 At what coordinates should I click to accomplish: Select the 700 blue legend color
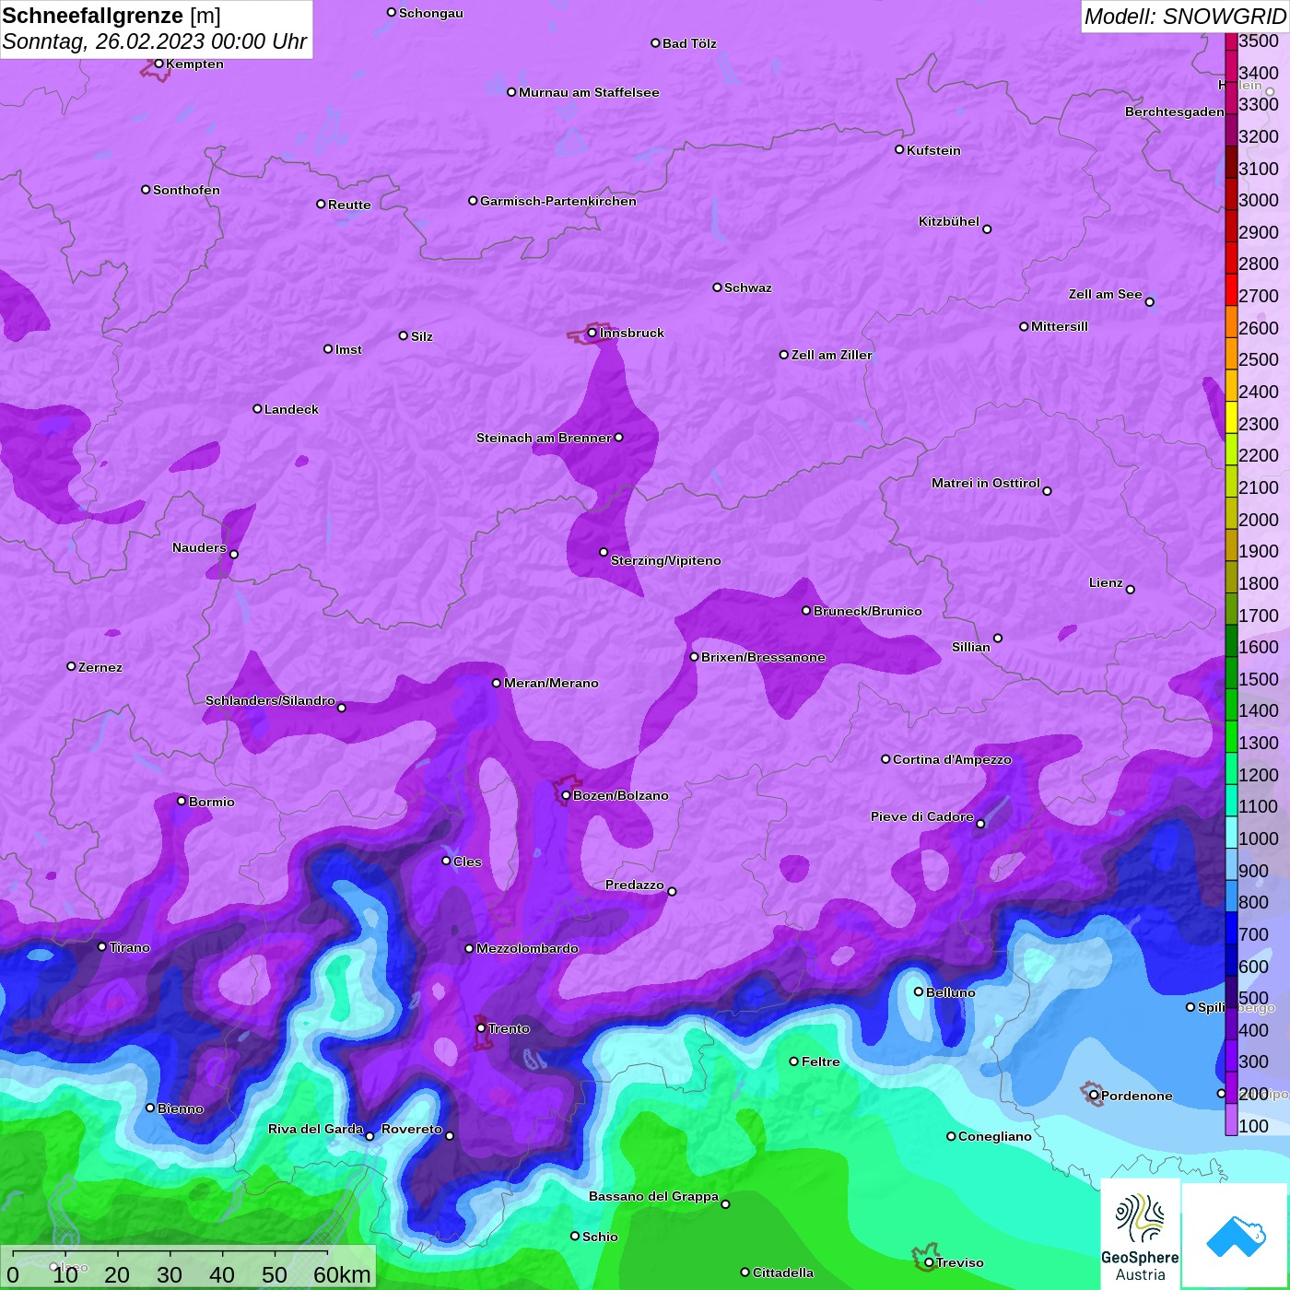1231,927
